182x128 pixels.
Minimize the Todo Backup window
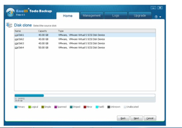point(153,8)
